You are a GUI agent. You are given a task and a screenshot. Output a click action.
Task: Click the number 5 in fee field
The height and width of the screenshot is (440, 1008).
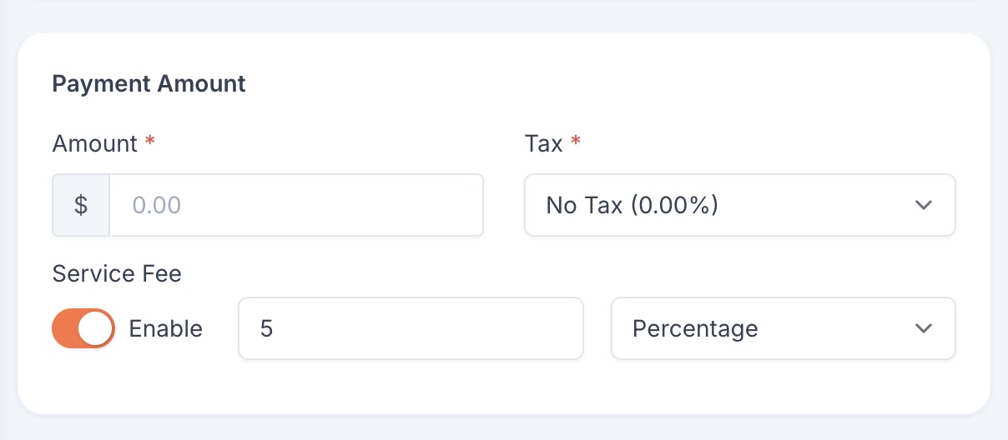[266, 328]
